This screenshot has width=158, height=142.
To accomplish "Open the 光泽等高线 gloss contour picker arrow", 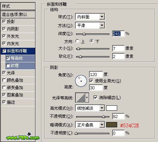I will (x=87, y=98).
